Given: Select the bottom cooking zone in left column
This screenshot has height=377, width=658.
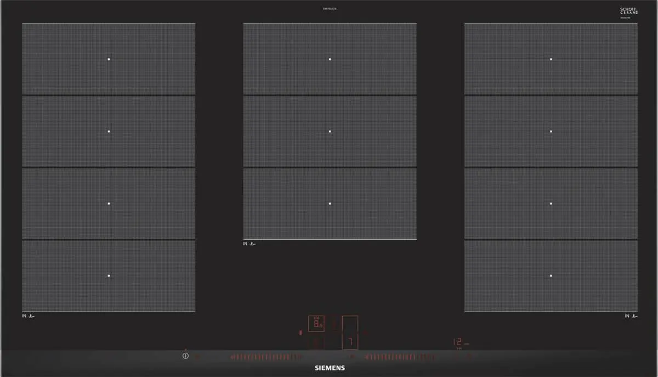Looking at the screenshot, I should pyautogui.click(x=109, y=276).
